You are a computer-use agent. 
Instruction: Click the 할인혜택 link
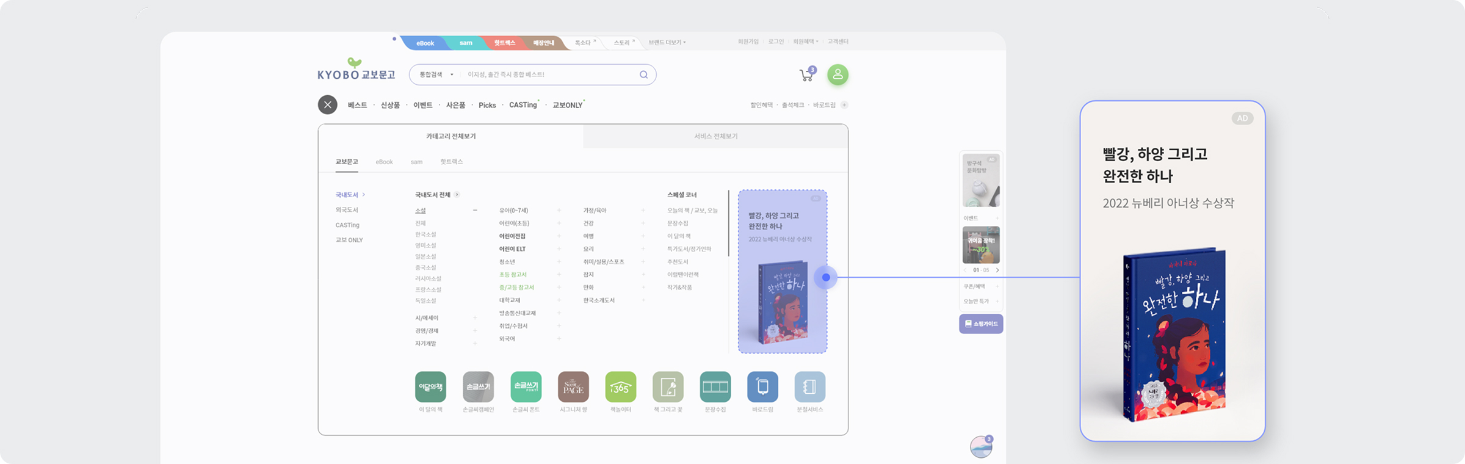point(761,105)
